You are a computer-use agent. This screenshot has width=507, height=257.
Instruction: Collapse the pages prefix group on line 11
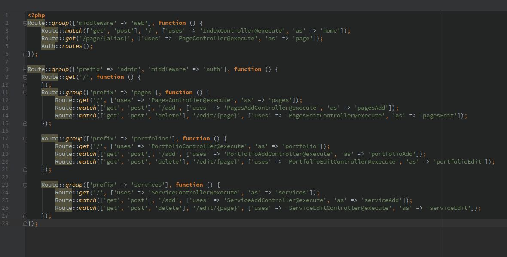(x=25, y=93)
